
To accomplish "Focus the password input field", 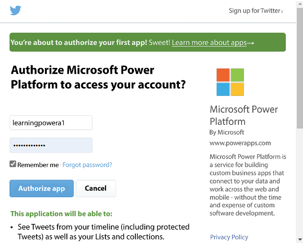I will tap(51, 145).
